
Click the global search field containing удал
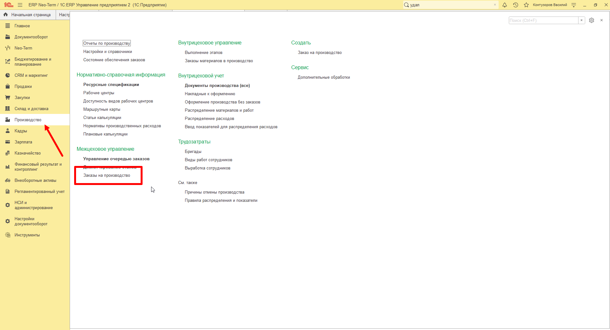click(x=451, y=5)
